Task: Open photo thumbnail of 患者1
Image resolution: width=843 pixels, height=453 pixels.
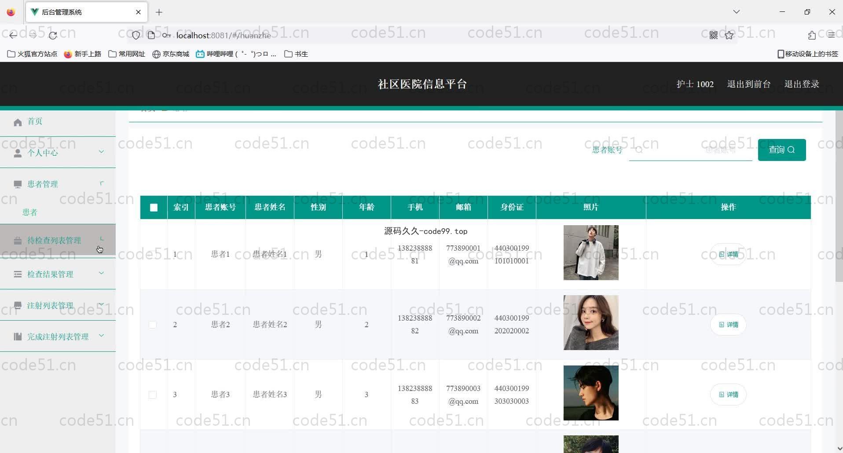Action: click(x=591, y=253)
